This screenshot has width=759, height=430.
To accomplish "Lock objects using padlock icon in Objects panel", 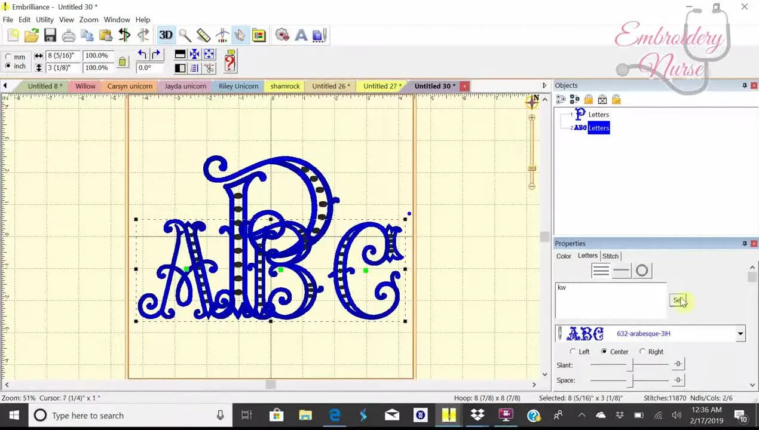I will point(589,99).
